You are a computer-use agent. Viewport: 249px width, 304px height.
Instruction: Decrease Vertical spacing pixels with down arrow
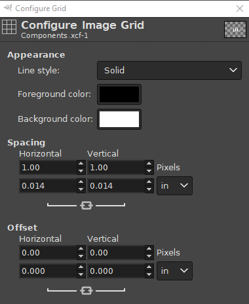click(x=149, y=171)
